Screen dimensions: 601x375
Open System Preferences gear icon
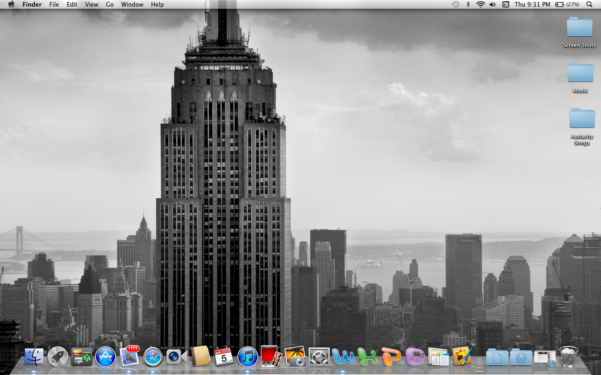pos(319,357)
